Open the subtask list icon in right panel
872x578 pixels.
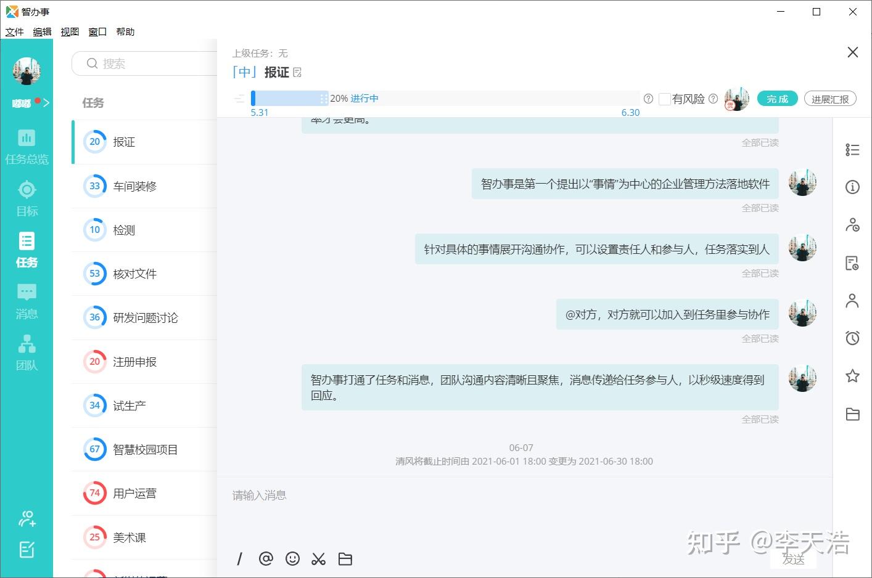852,150
